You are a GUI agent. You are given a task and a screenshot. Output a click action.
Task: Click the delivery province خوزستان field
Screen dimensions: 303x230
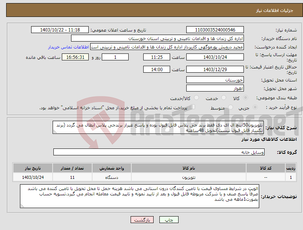click(215, 80)
